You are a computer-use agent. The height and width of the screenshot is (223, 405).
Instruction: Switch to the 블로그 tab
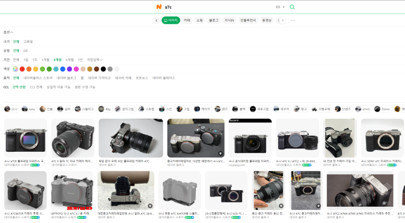pyautogui.click(x=214, y=20)
